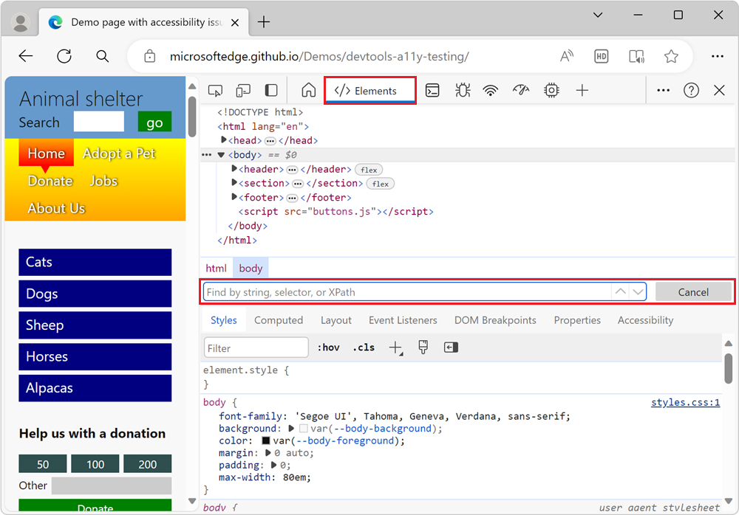The height and width of the screenshot is (515, 739).
Task: Open the Network tool icon
Action: [490, 89]
